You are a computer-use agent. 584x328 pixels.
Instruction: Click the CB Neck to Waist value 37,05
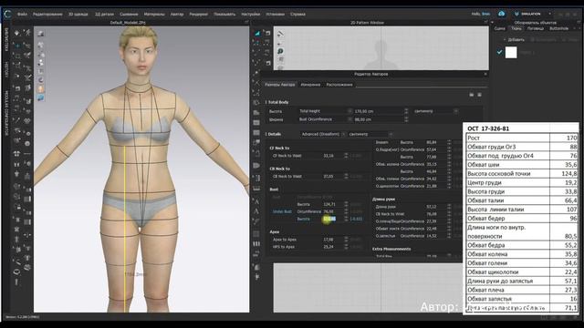pyautogui.click(x=328, y=176)
